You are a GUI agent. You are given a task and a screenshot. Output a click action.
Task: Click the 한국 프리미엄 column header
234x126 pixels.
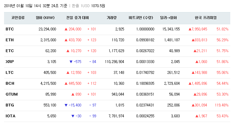[x=205, y=18]
